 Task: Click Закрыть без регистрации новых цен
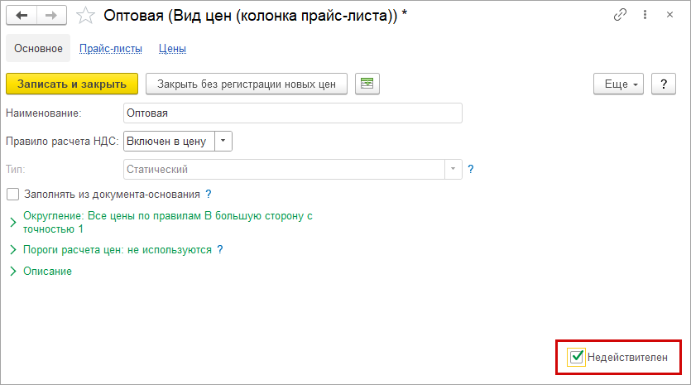[x=247, y=84]
